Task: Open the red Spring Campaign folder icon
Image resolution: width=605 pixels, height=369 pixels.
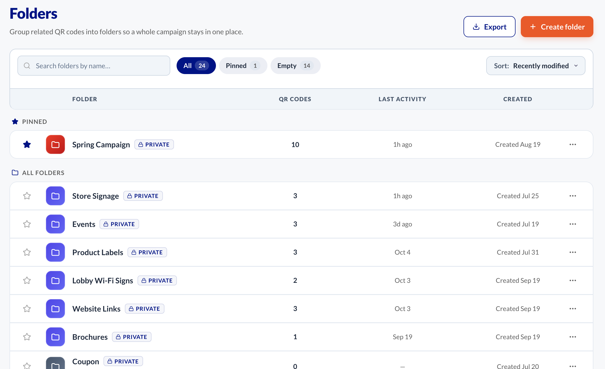Action: point(55,144)
